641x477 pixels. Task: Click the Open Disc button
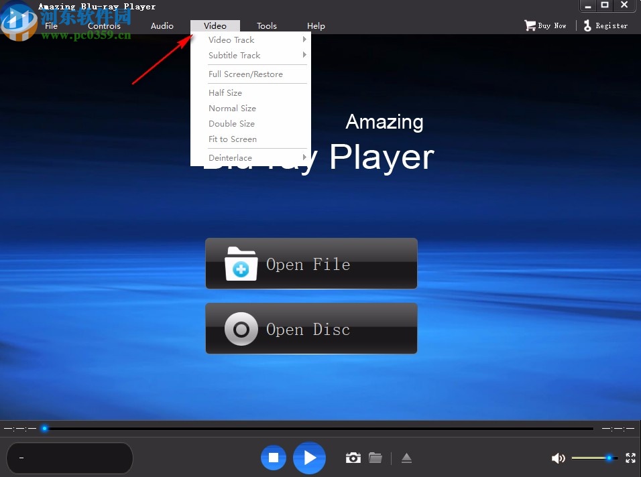tap(310, 328)
